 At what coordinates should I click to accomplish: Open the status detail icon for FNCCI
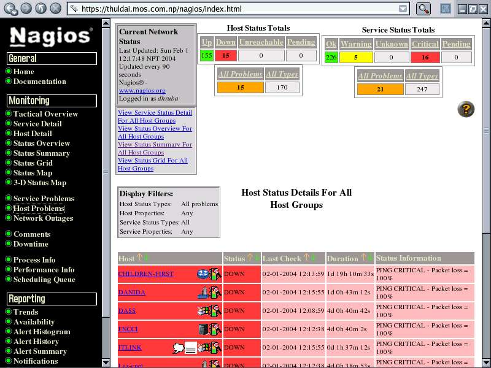[x=215, y=329]
